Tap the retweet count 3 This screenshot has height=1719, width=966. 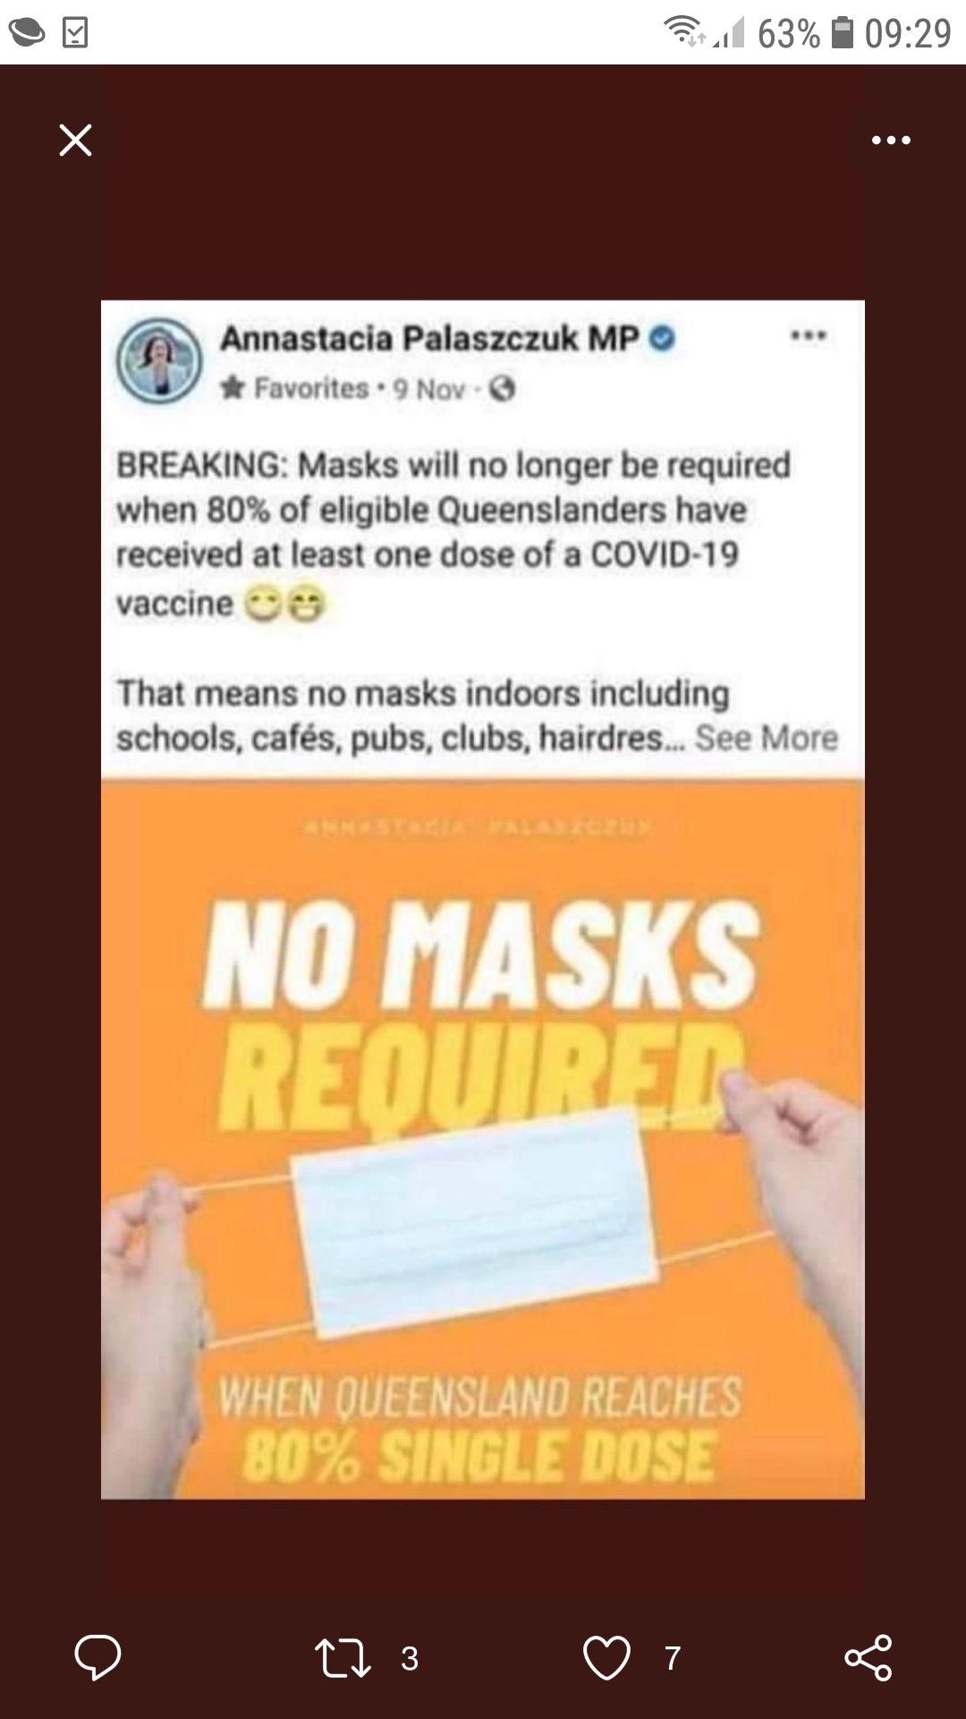(410, 1658)
